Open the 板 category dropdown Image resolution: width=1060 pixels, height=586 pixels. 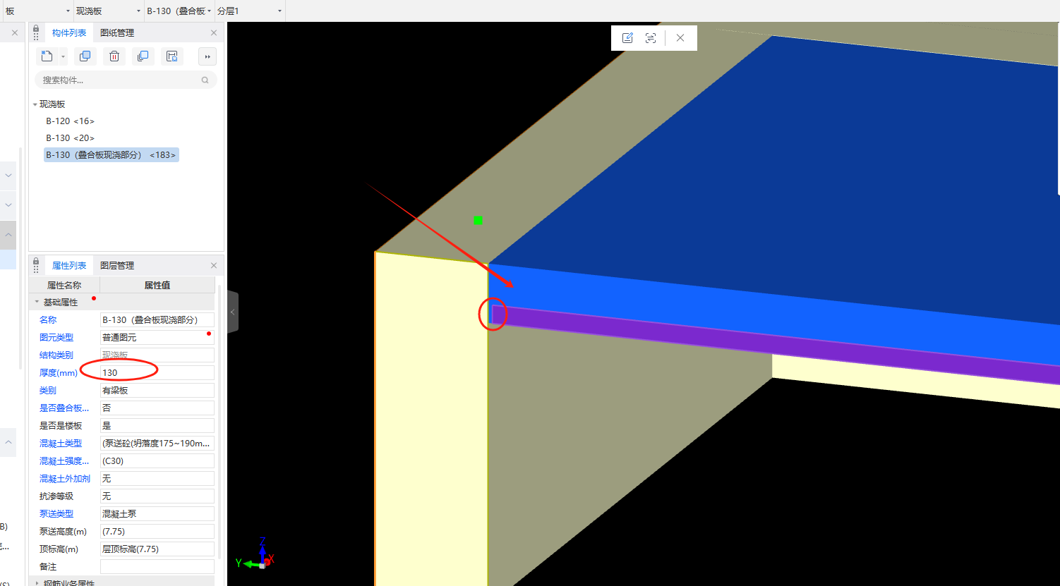pyautogui.click(x=37, y=11)
